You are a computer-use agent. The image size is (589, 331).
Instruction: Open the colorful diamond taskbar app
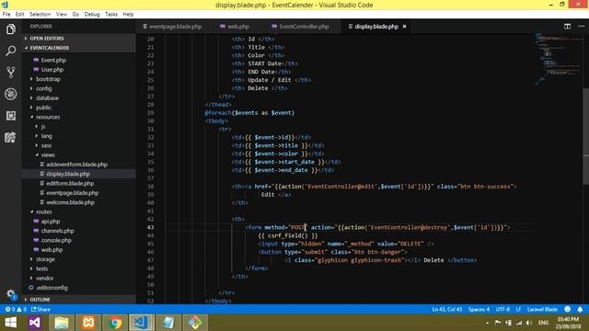[195, 323]
